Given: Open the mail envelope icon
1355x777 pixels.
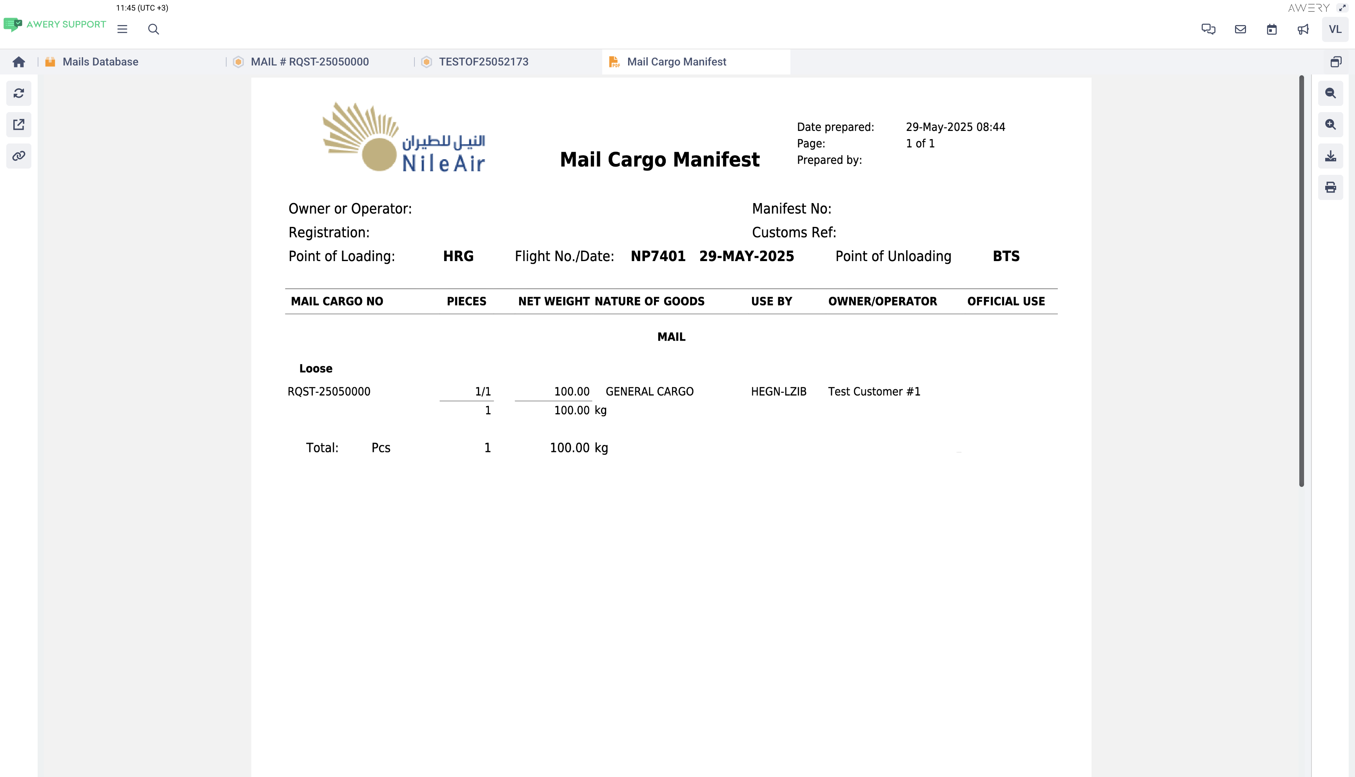Looking at the screenshot, I should coord(1240,29).
